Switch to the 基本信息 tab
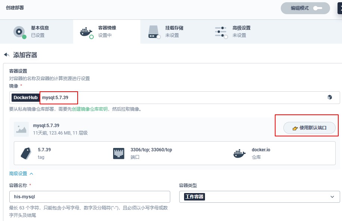 click(x=37, y=32)
